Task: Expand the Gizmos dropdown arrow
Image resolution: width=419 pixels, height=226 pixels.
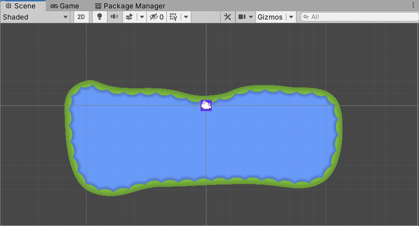Action: (x=291, y=17)
